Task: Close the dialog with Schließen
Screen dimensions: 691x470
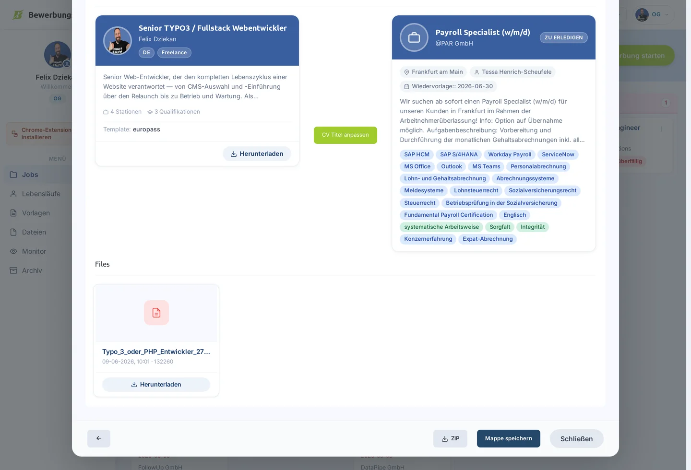Action: coord(576,439)
